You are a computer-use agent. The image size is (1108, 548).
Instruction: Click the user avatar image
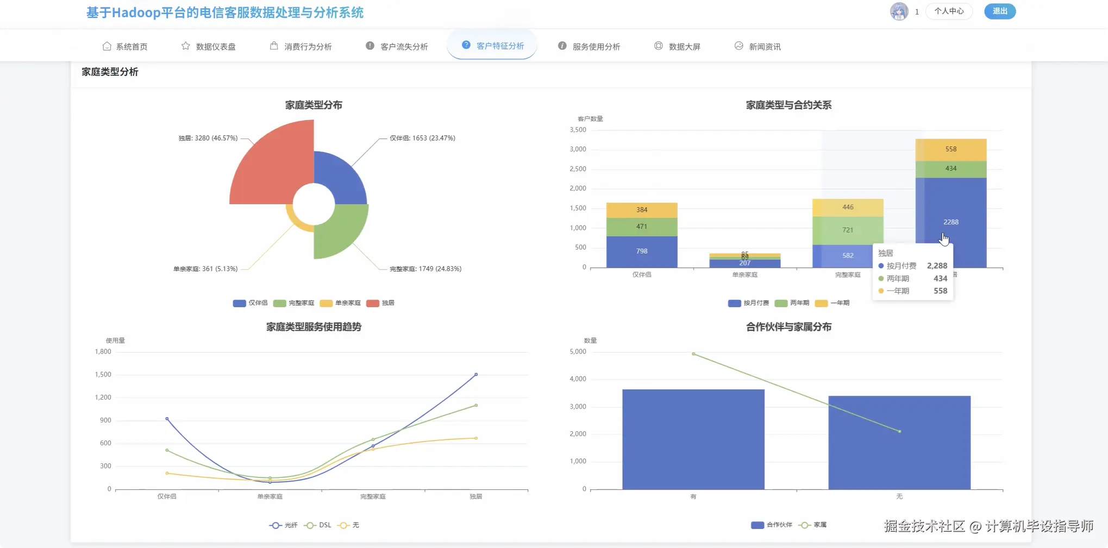coord(899,11)
